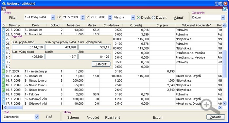This screenshot has width=229, height=123.
Task: Close the Výpočet panel with Zatvoriť
Action: point(101,64)
